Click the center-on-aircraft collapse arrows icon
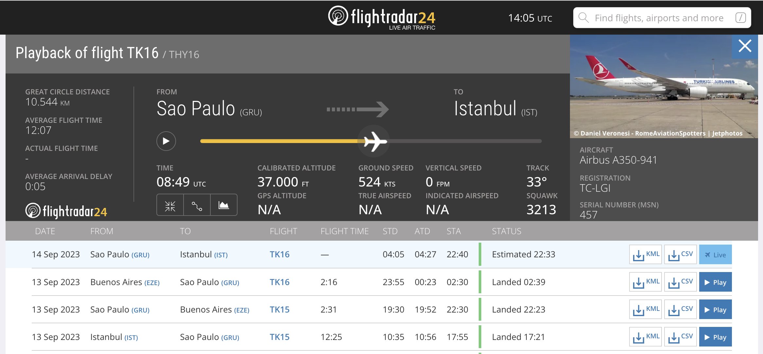Image resolution: width=763 pixels, height=354 pixels. pos(170,206)
